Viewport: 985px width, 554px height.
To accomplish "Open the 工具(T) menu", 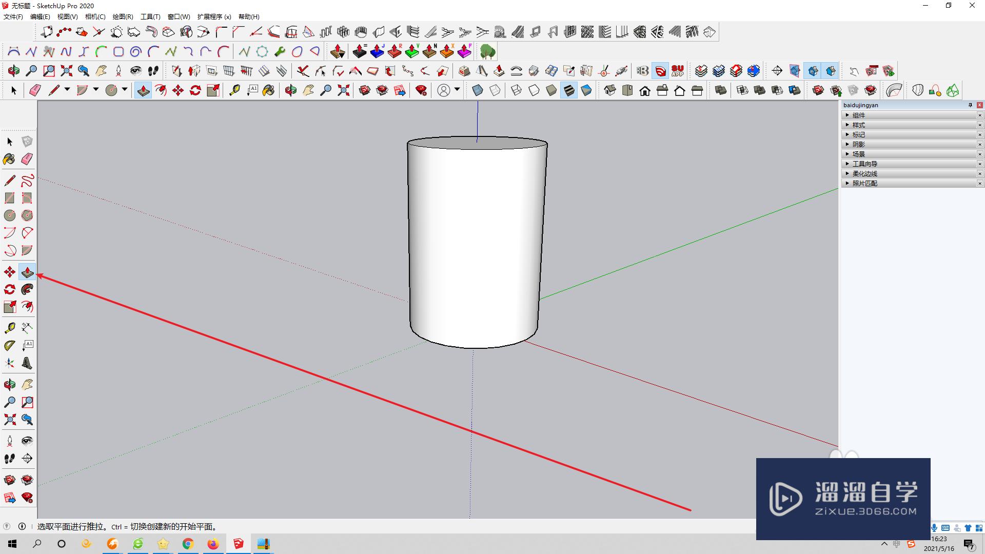I will (x=149, y=16).
